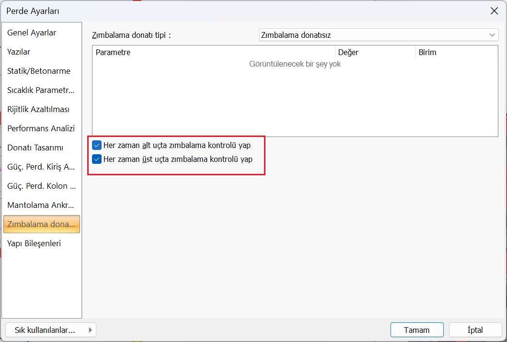
Task: Toggle üst uçta zımbalama kontrolü checkbox
Action: [97, 160]
